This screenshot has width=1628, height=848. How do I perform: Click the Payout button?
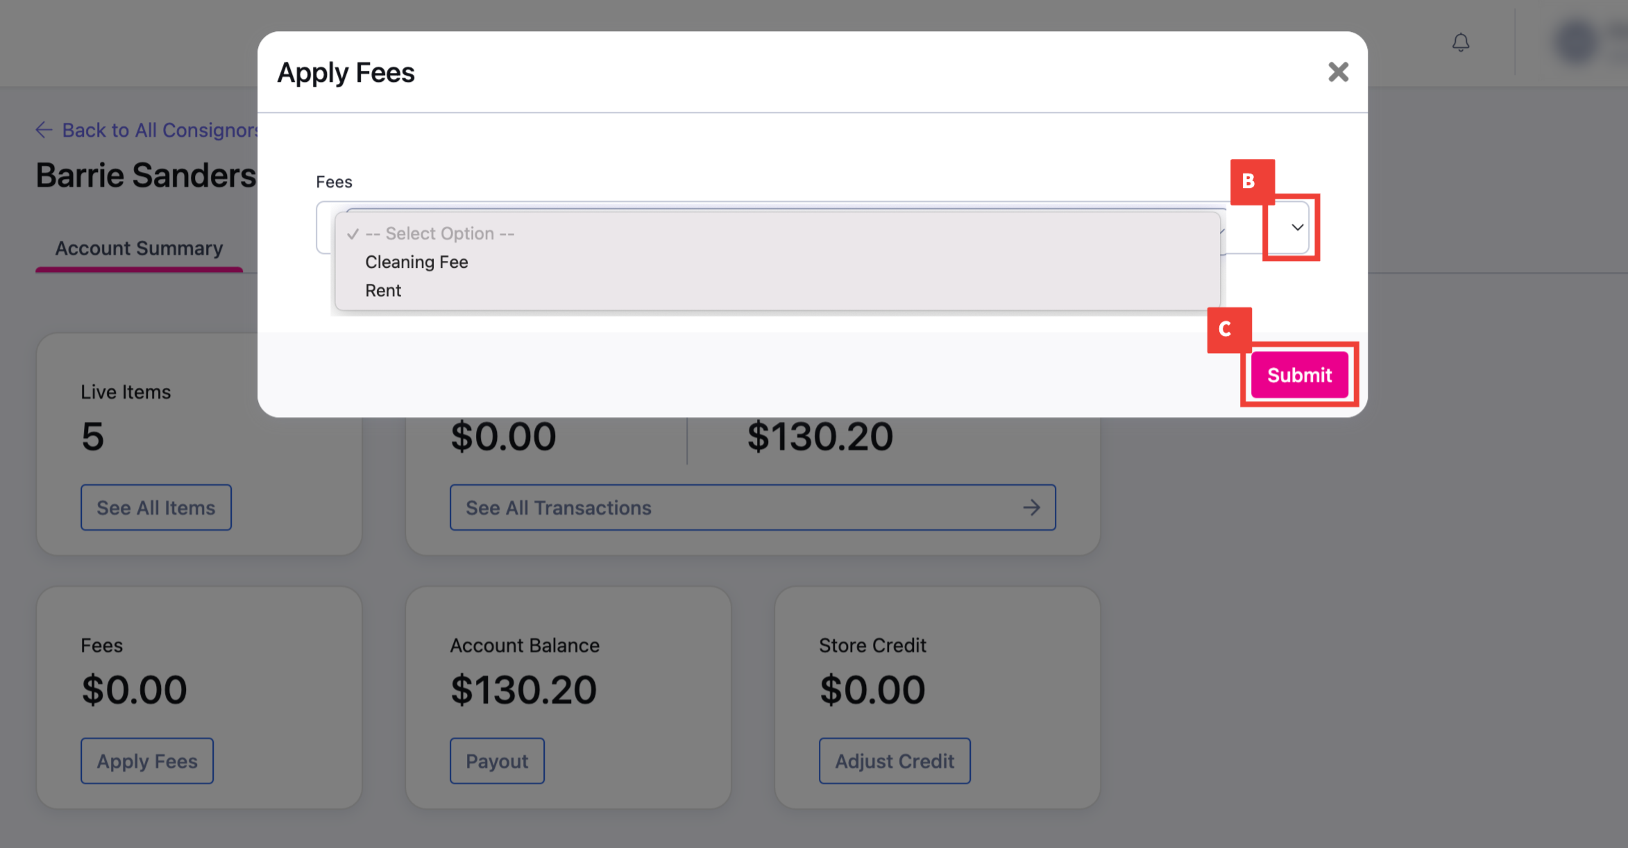pos(497,761)
